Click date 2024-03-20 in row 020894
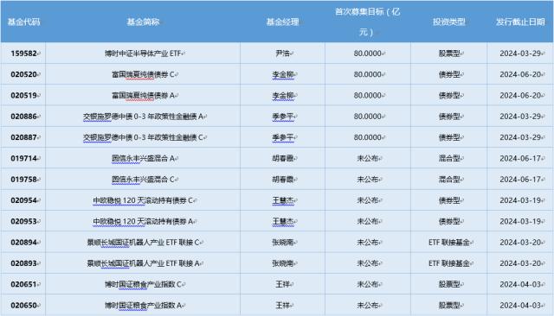 (x=520, y=243)
